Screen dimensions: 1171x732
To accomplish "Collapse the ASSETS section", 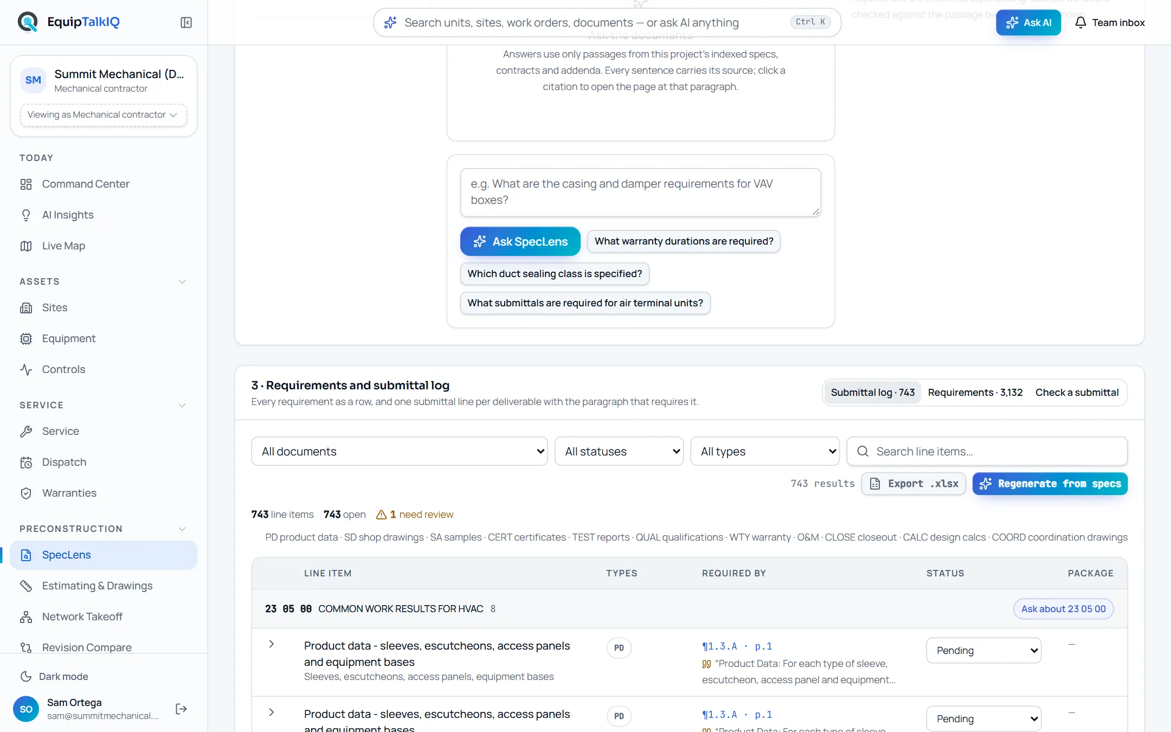I will 182,281.
